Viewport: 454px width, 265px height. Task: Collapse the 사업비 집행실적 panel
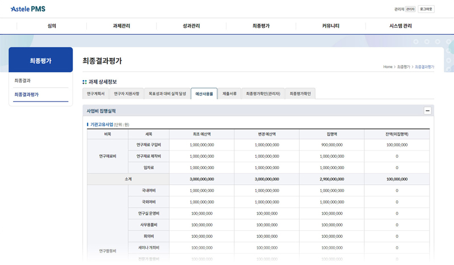click(427, 111)
